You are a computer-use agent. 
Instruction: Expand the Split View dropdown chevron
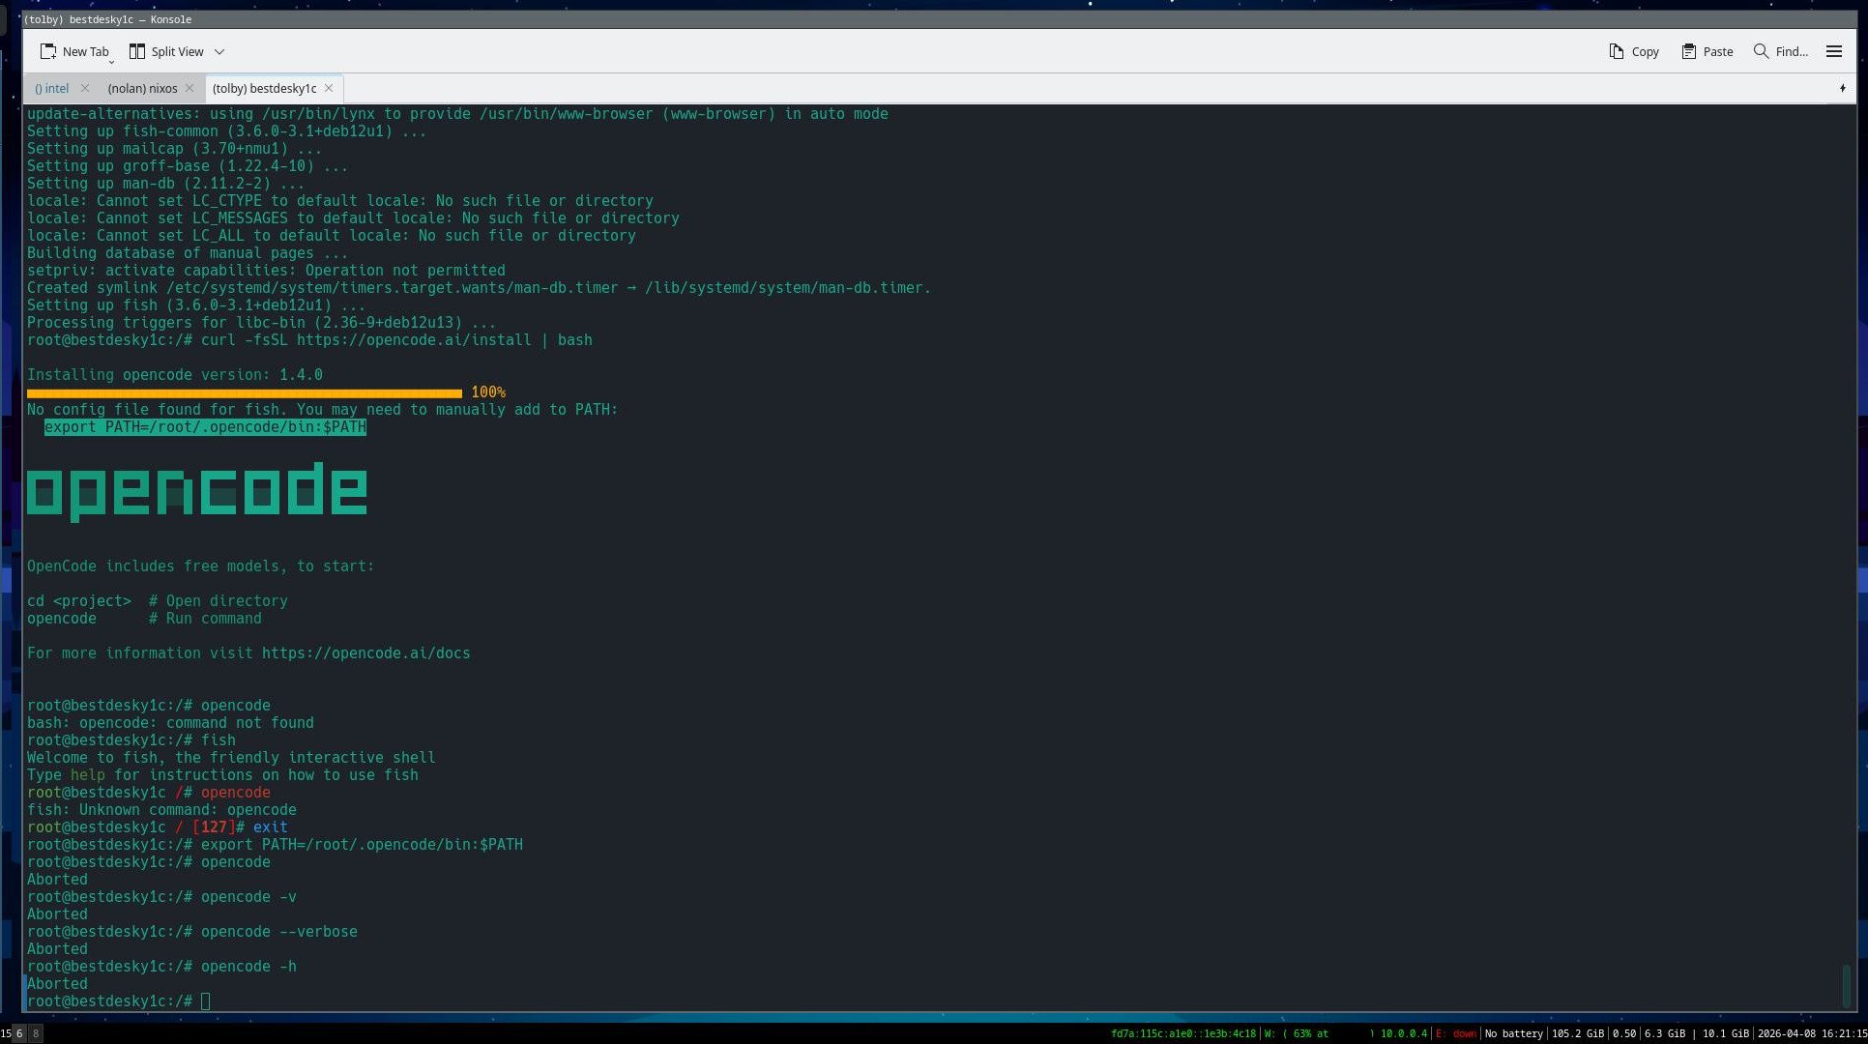[219, 51]
